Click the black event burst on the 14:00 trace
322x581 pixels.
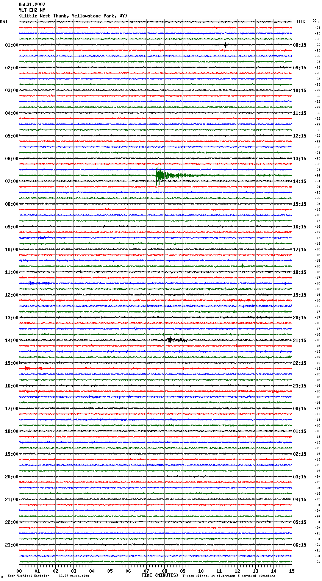(176, 340)
